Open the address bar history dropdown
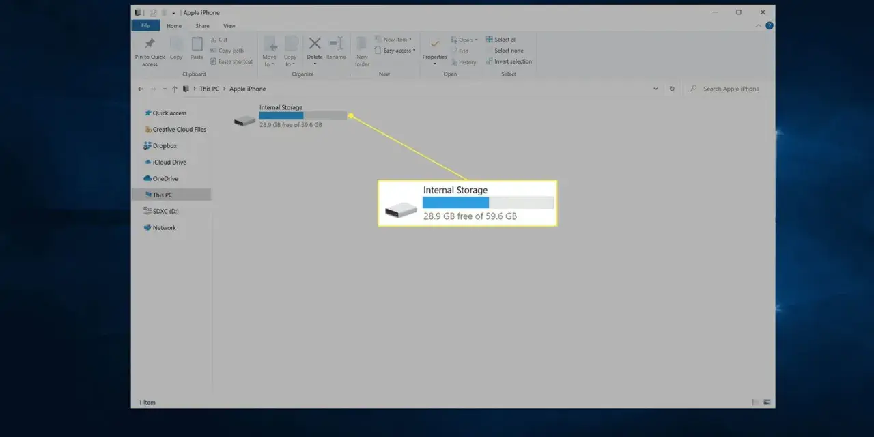Image resolution: width=874 pixels, height=437 pixels. [x=656, y=89]
